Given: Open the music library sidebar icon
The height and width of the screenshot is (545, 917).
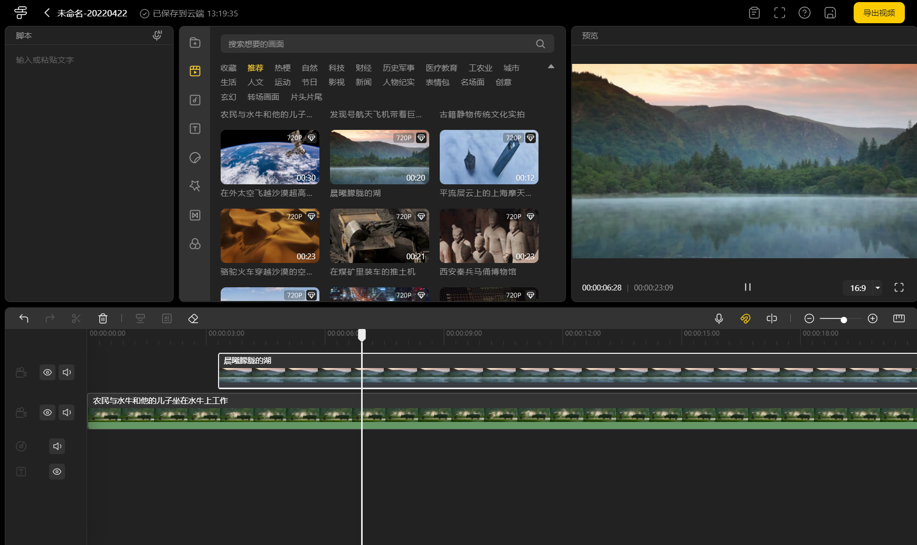Looking at the screenshot, I should 195,100.
